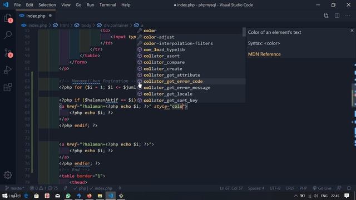
Task: Pick collator_compare from suggestions
Action: 190,62
